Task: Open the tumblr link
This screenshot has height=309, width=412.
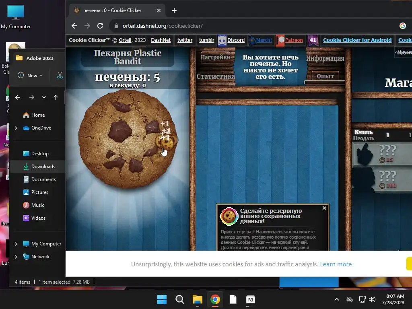Action: pos(206,40)
